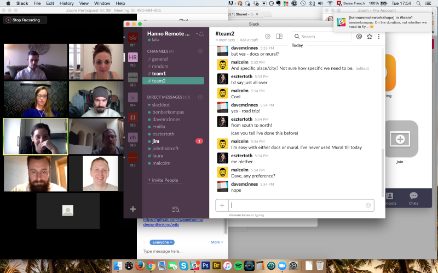The width and height of the screenshot is (438, 273).
Task: Open the Everyone recipient dropdown in Zoom chat
Action: point(162,242)
